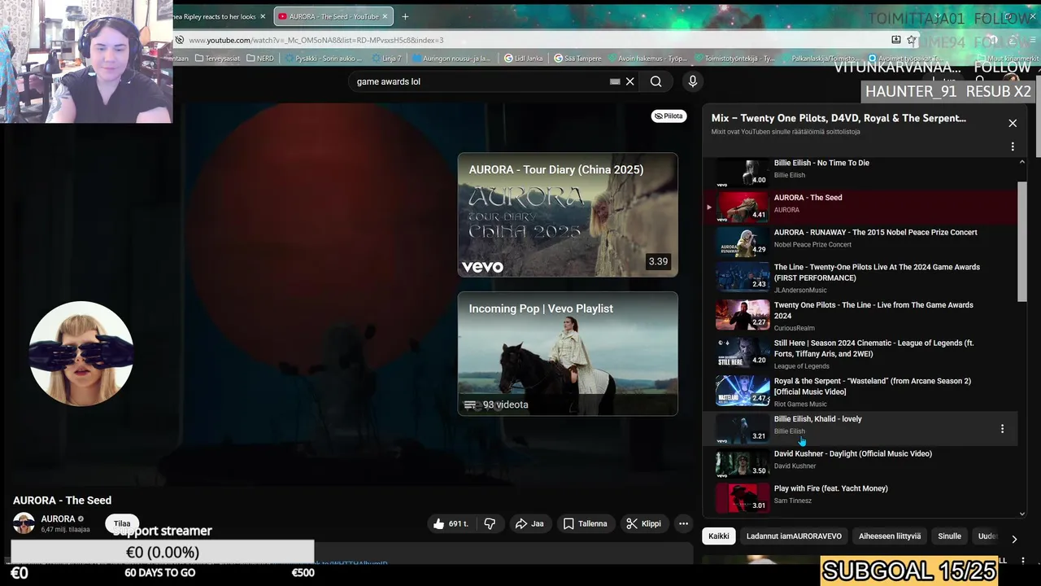Show more filter chips with right arrow

(1013, 539)
